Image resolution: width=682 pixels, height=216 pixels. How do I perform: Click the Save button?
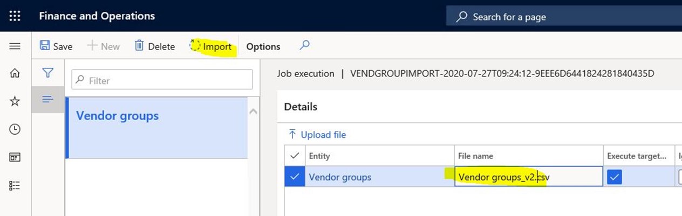point(56,46)
